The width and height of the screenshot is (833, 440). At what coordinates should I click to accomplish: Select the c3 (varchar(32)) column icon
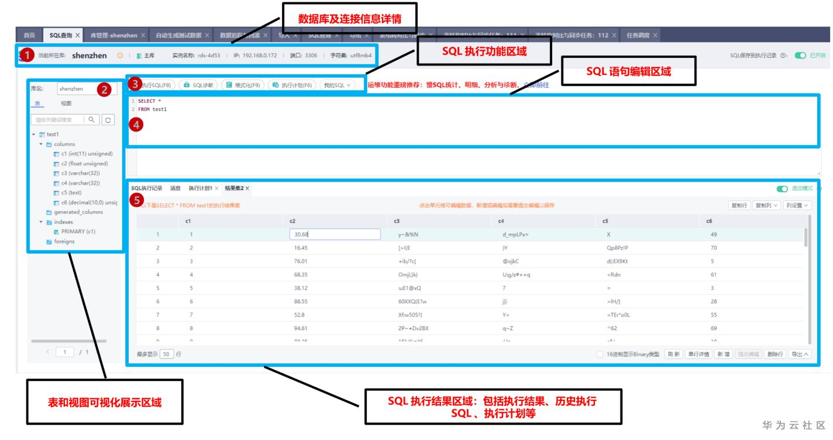(56, 174)
